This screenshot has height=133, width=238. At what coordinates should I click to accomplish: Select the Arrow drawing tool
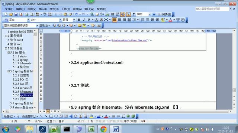tap(46, 116)
